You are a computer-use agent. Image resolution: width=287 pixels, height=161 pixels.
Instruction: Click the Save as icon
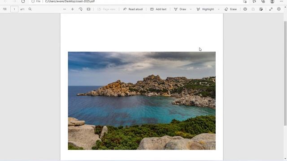(x=261, y=9)
